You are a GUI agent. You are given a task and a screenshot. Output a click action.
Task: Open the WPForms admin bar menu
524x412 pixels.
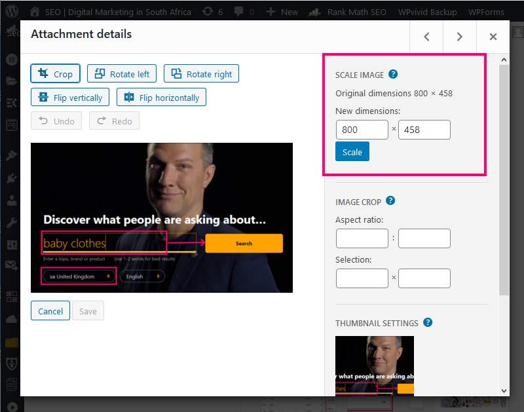tap(486, 12)
